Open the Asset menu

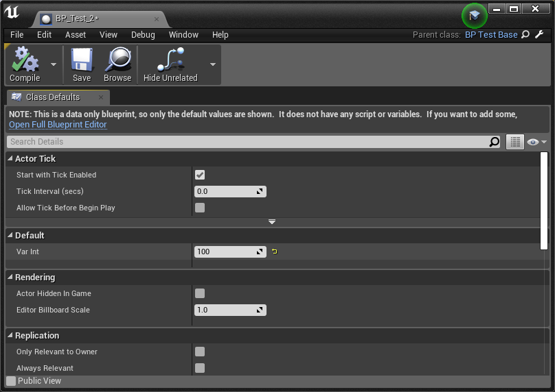pos(76,35)
